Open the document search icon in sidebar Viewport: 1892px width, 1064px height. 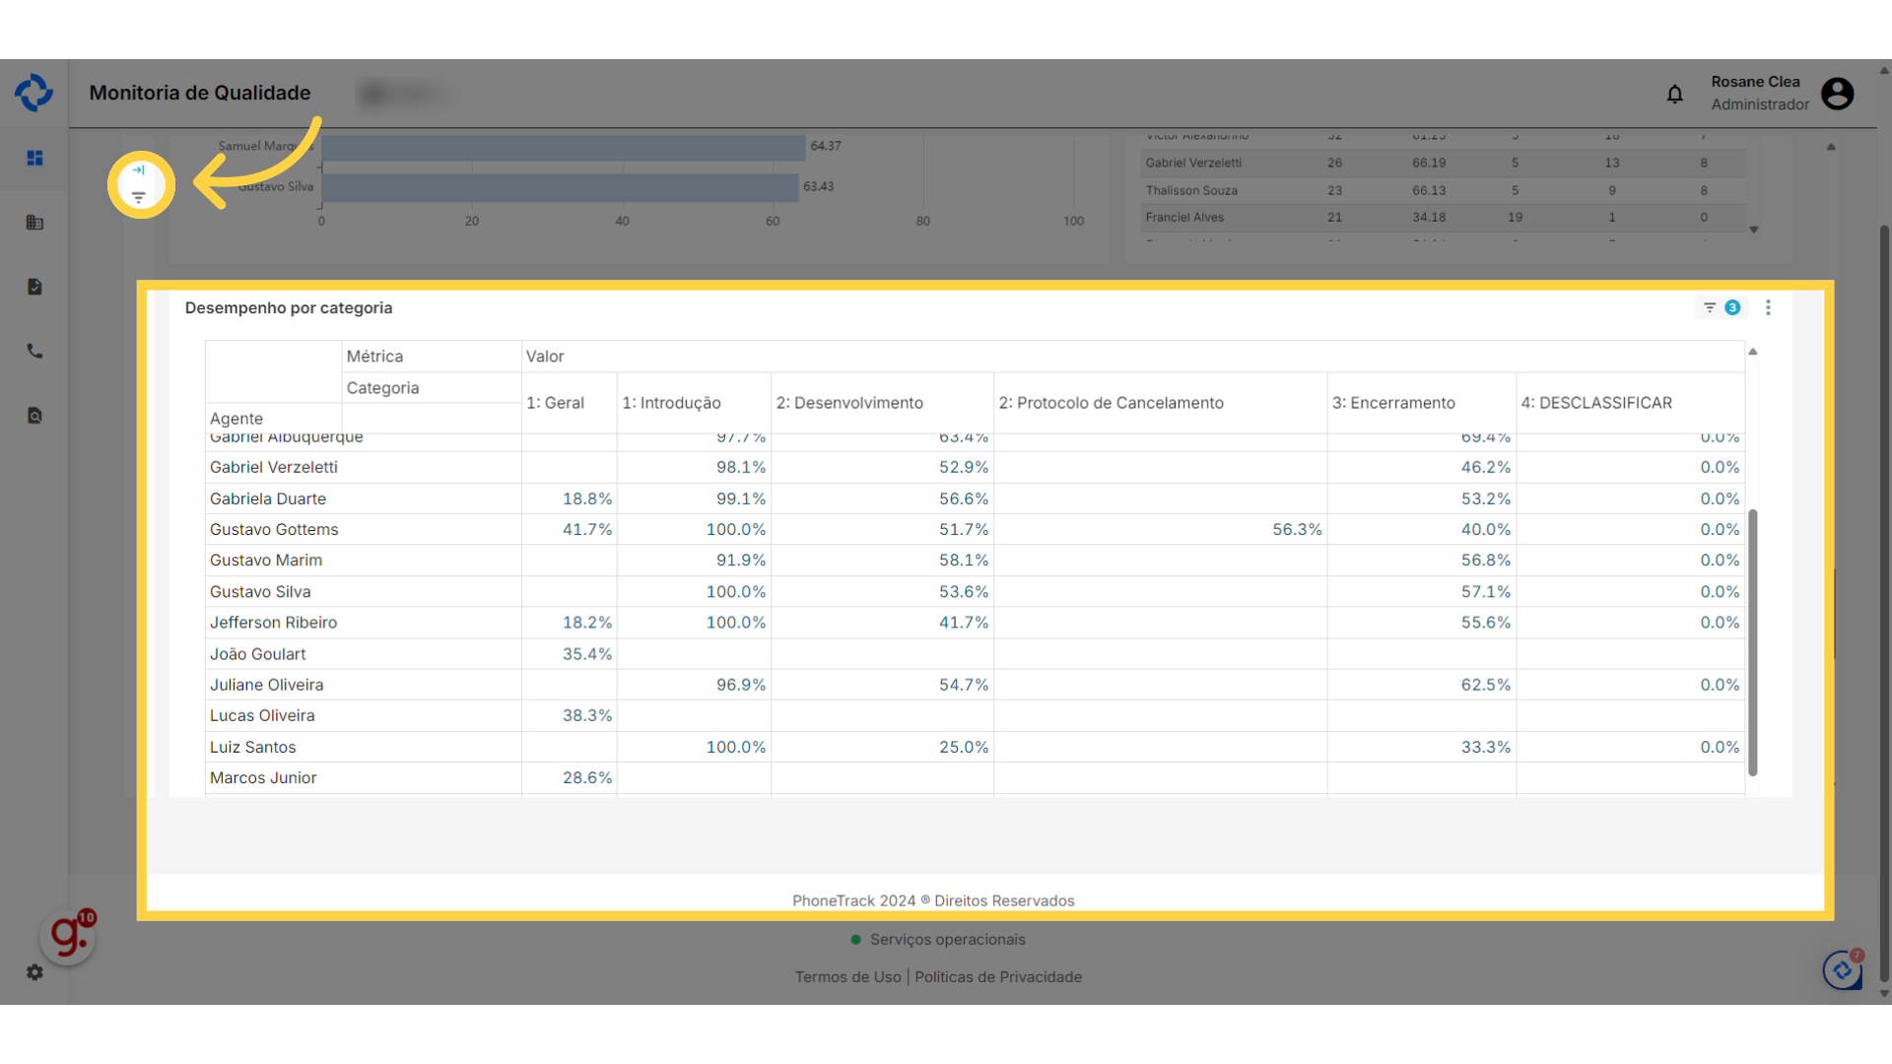34,416
